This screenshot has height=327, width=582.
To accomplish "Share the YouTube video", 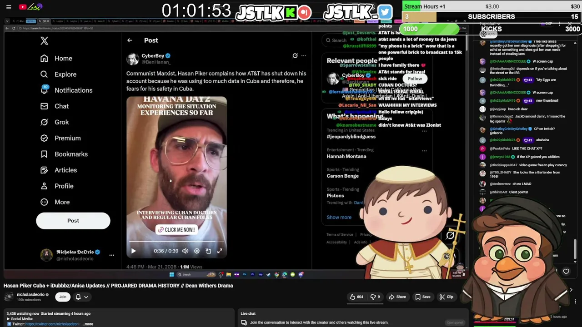I will pos(397,297).
